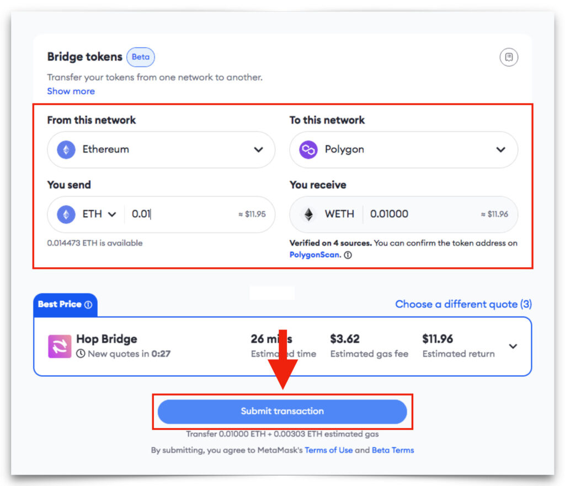Click the Polygon network icon
Screen dimensions: 565x486
tap(307, 149)
